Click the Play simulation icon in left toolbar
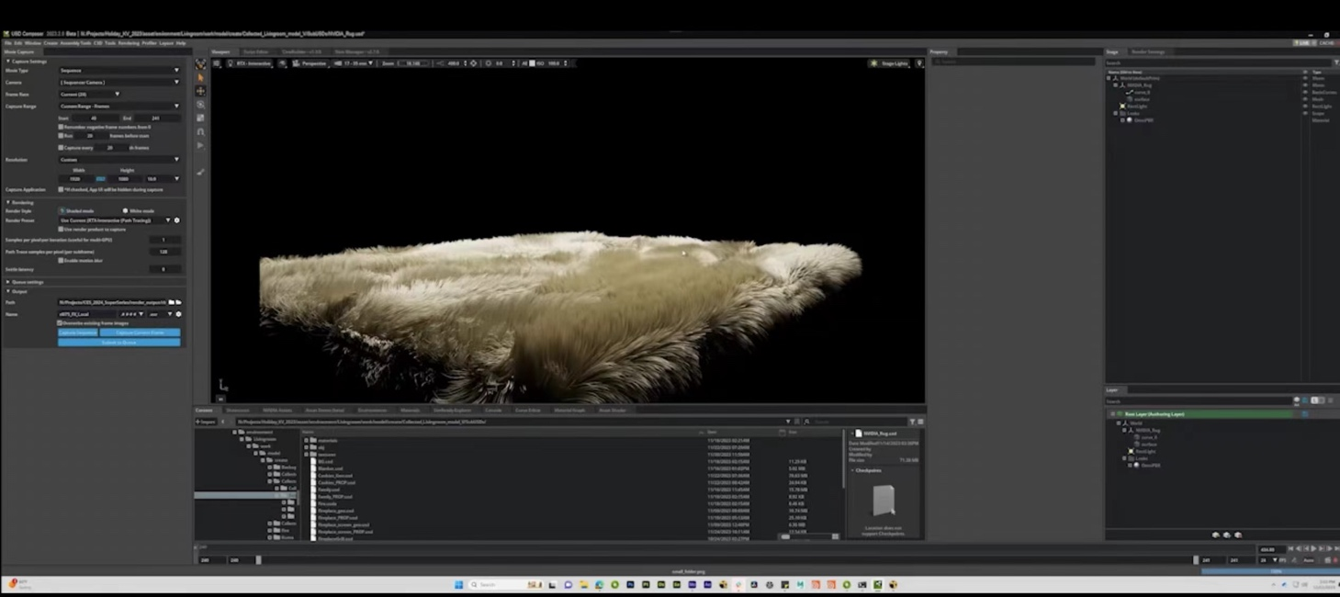The height and width of the screenshot is (597, 1340). [x=200, y=145]
